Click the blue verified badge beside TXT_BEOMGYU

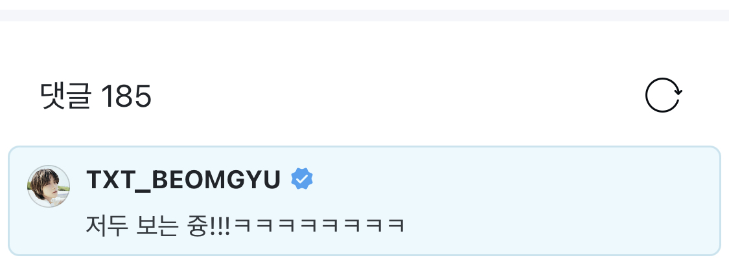pos(302,179)
